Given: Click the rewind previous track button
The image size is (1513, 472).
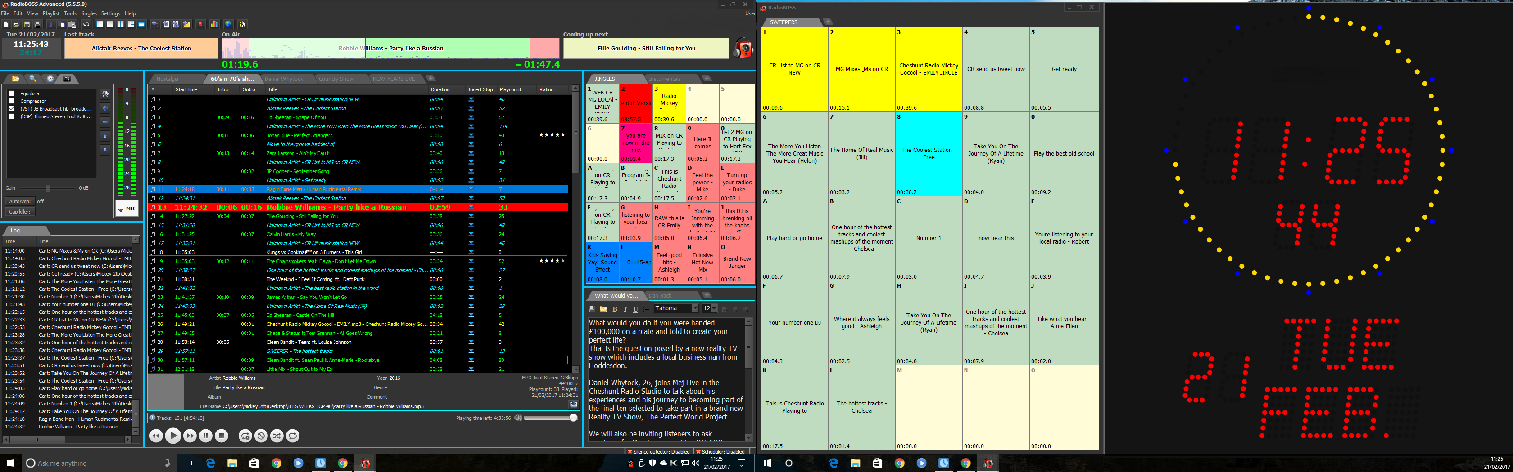Looking at the screenshot, I should pos(156,436).
